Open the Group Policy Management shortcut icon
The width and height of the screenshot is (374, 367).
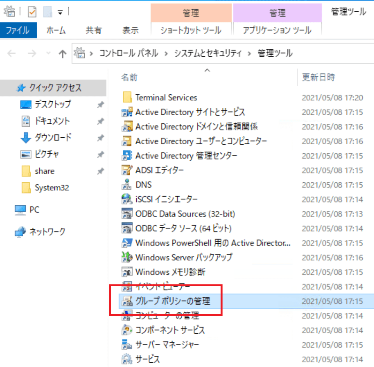click(x=127, y=301)
